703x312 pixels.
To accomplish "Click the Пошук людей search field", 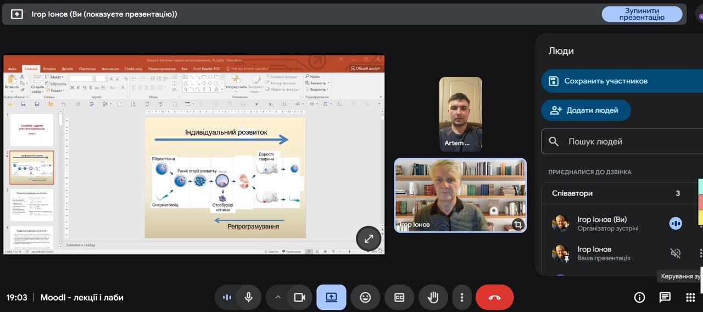I will pos(621,142).
